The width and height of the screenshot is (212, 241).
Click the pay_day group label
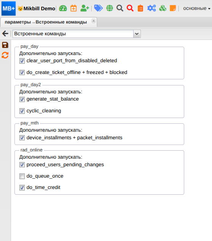tap(29, 46)
